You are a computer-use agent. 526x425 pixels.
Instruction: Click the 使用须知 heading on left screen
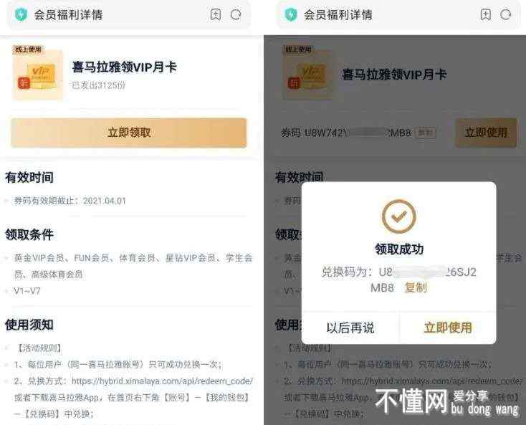[x=29, y=325]
